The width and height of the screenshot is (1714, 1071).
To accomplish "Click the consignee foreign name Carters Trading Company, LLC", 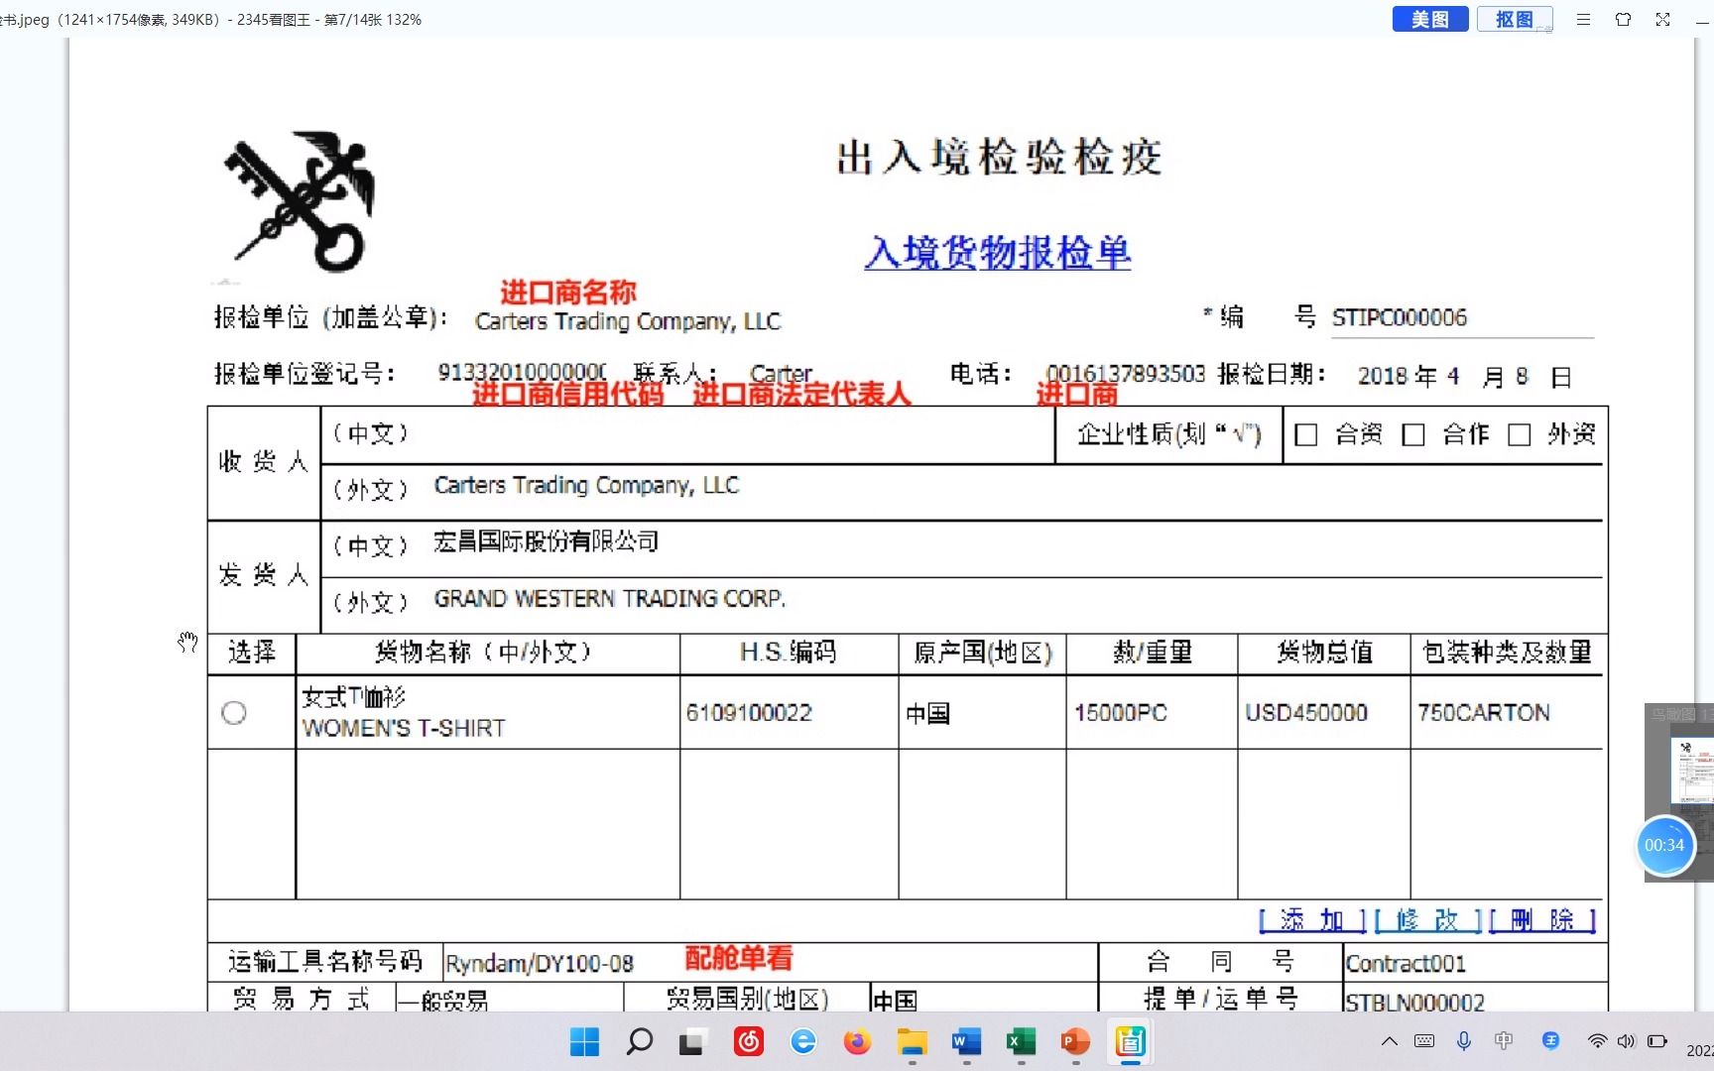I will 586,486.
